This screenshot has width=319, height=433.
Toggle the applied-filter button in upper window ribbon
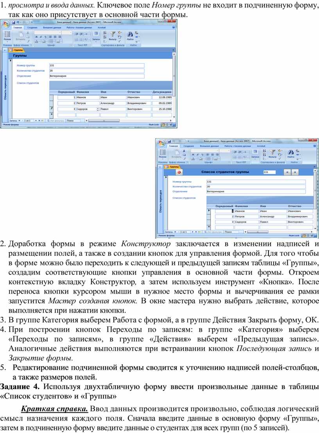[119, 41]
